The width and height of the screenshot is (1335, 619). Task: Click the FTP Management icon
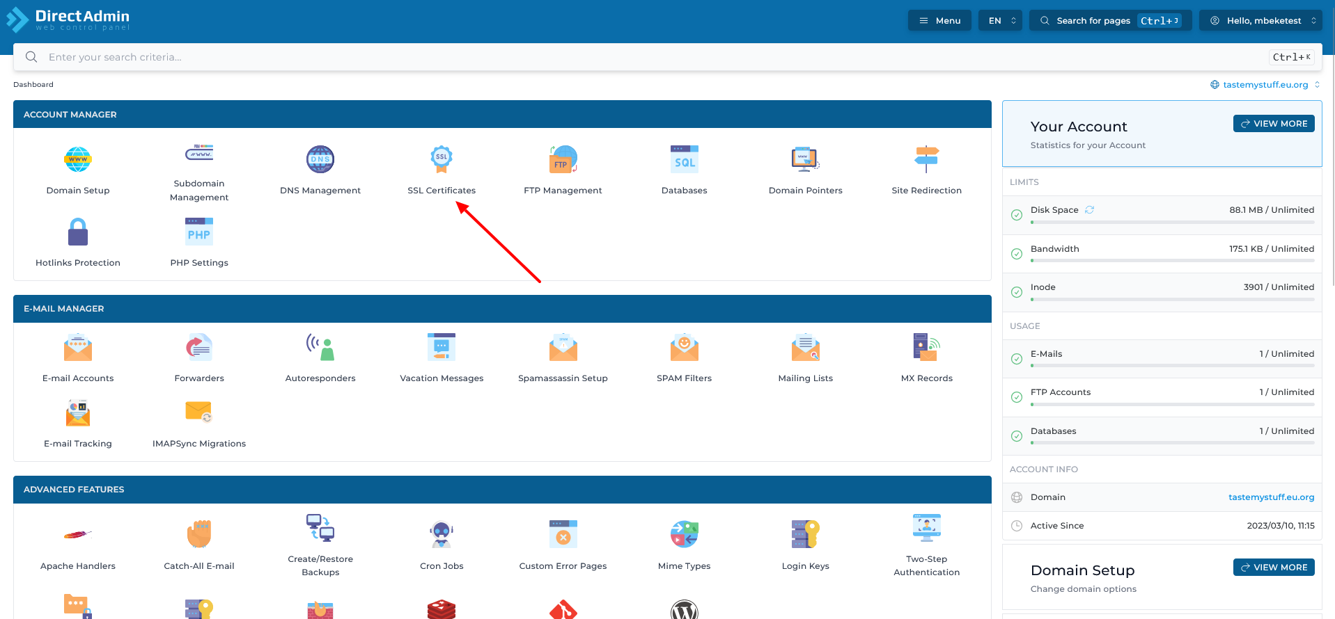point(563,159)
